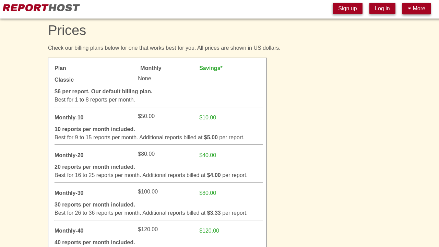This screenshot has width=439, height=247.
Task: Click the $50.00 monthly price
Action: pyautogui.click(x=146, y=116)
